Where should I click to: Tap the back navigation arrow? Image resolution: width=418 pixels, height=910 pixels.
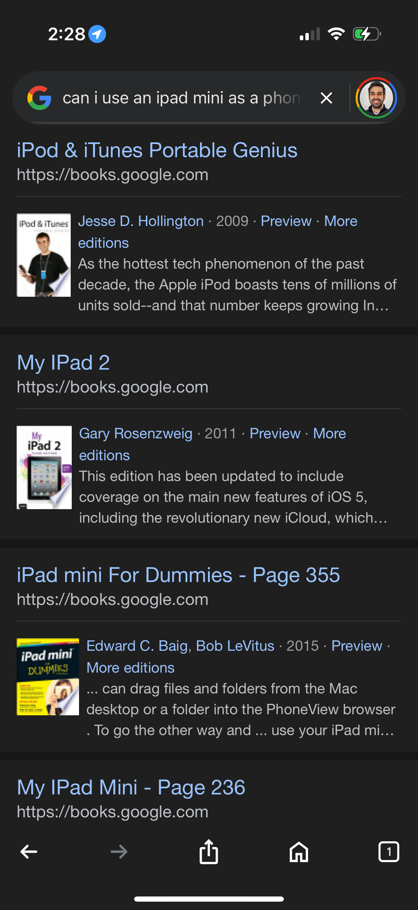click(28, 851)
